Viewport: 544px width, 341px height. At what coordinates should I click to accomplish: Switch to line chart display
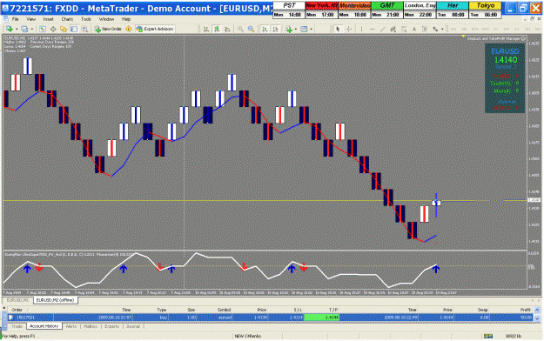click(227, 29)
